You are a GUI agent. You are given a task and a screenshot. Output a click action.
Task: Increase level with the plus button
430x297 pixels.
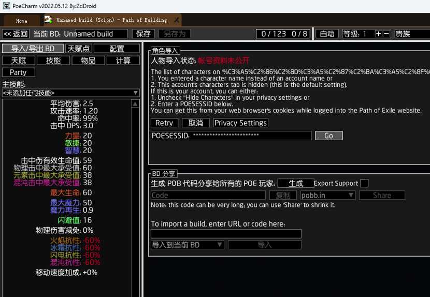point(378,34)
